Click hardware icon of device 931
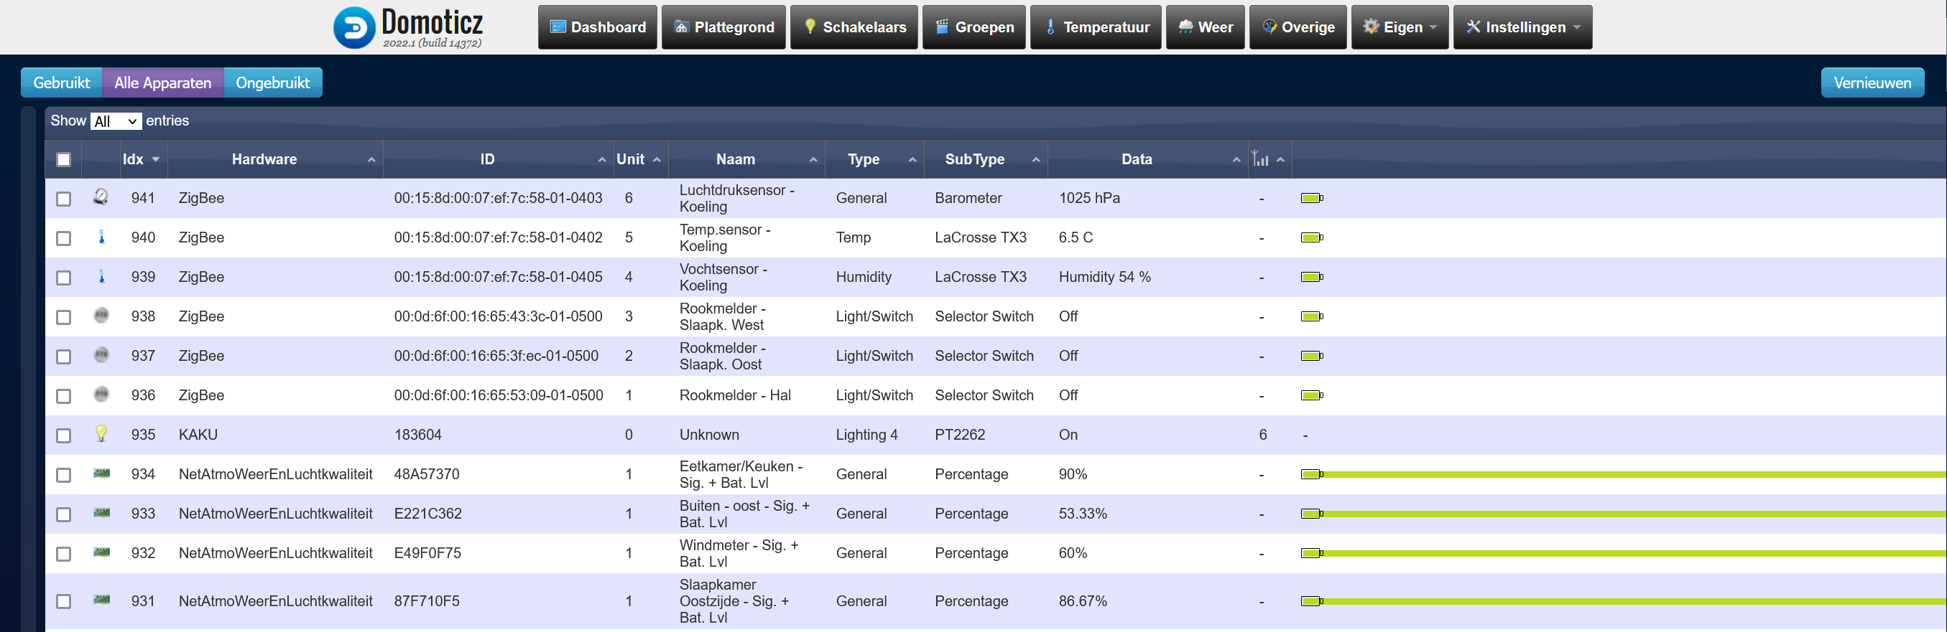Viewport: 1947px width, 632px height. (101, 600)
